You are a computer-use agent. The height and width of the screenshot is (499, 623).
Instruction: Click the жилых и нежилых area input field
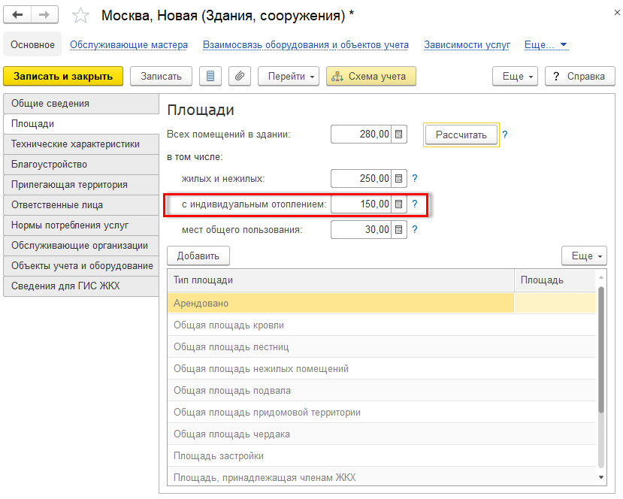coord(361,178)
